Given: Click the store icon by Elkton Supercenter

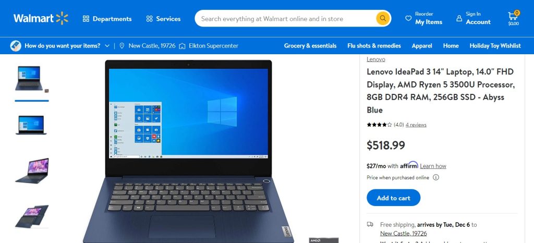Looking at the screenshot, I should pyautogui.click(x=182, y=45).
